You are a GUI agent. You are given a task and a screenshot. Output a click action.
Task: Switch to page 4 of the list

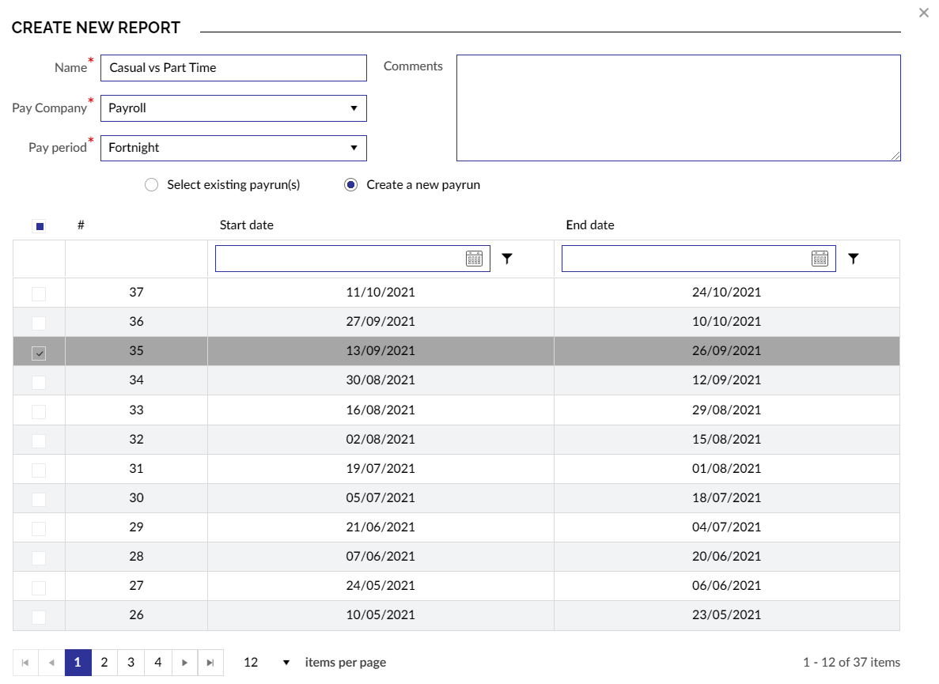158,663
